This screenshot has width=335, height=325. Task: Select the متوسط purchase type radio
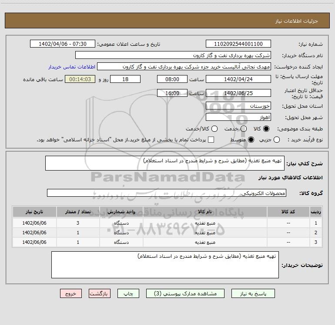coord(251,140)
